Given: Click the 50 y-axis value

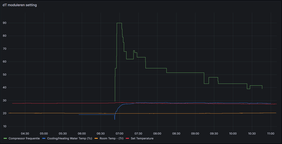Looking at the screenshot, I should click(x=5, y=75).
